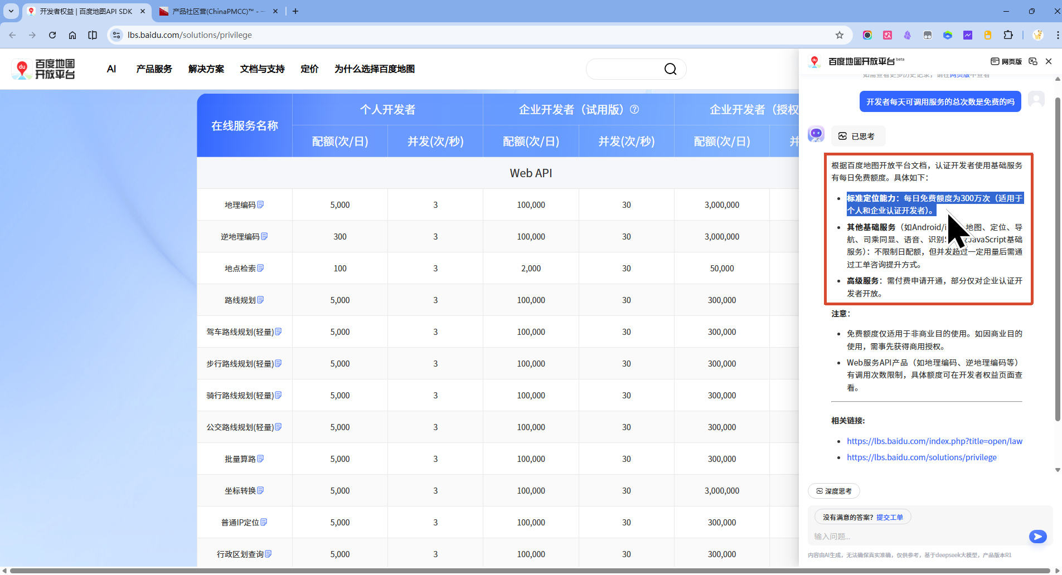Viewport: 1062px width, 575px height.
Task: Click the doc icon beside 坐标转换
Action: 260,490
